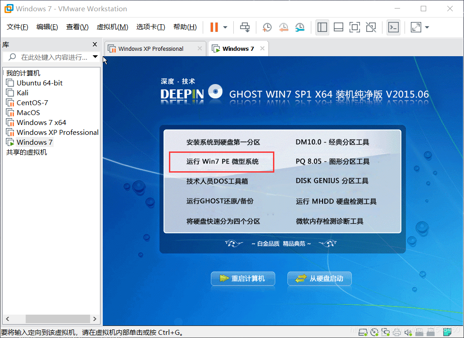464x338 pixels.
Task: Open the 编辑(E) menu
Action: 47,27
